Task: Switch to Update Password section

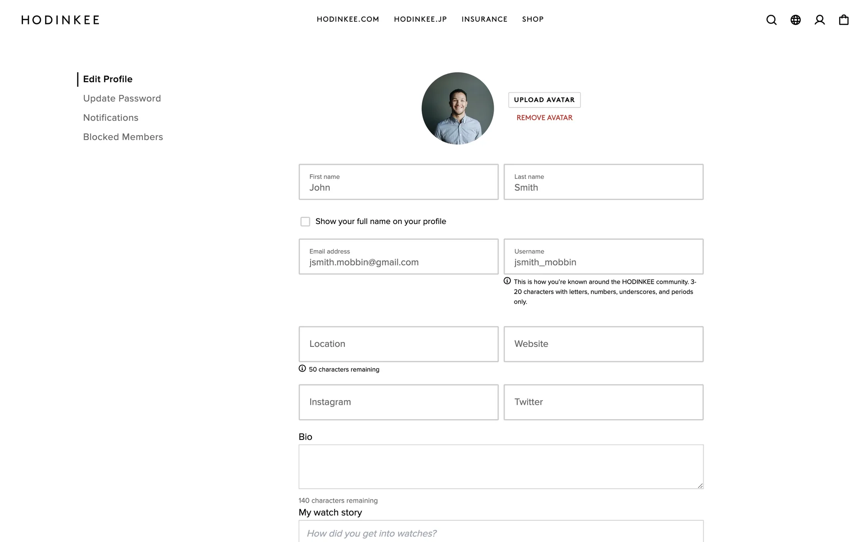Action: tap(122, 98)
